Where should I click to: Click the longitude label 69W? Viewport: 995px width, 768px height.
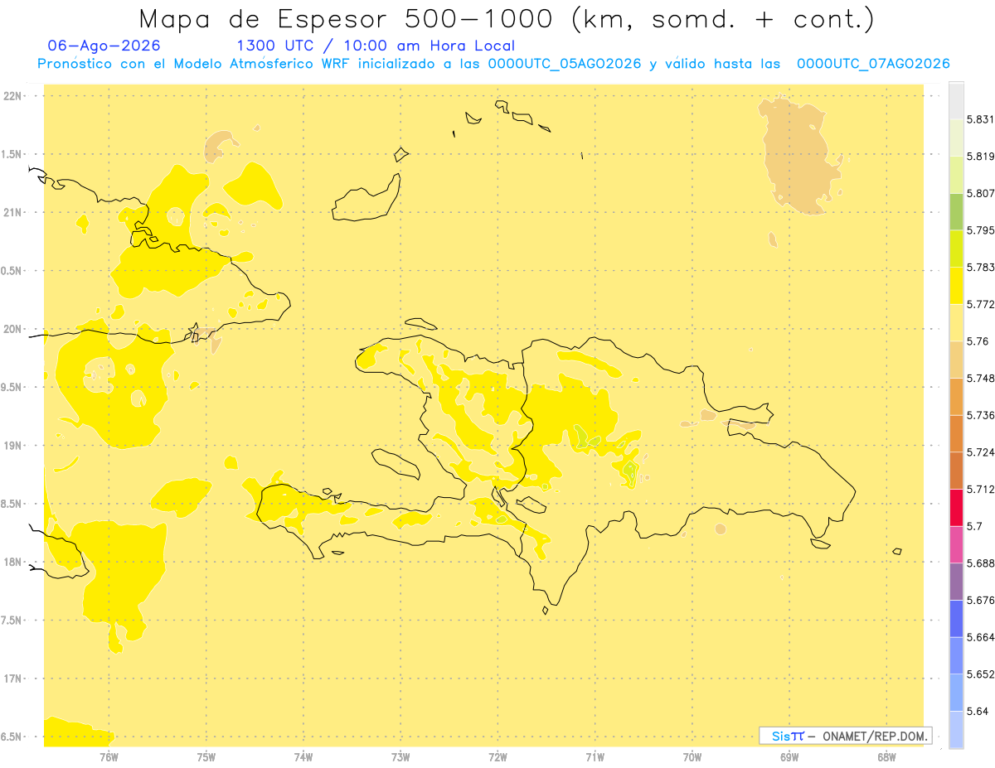tap(789, 757)
